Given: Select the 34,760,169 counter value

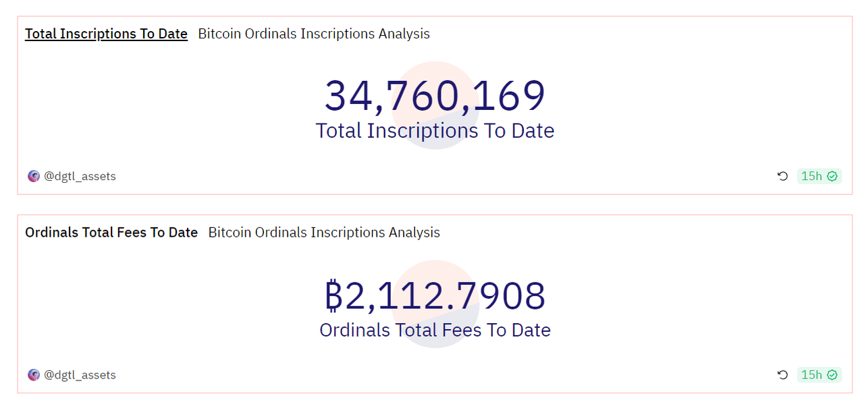Looking at the screenshot, I should (435, 96).
